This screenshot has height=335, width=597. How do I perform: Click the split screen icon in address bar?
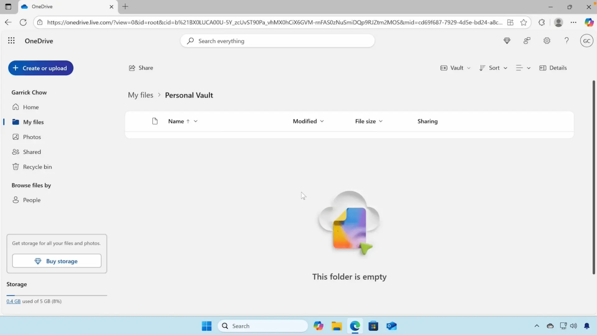(510, 22)
